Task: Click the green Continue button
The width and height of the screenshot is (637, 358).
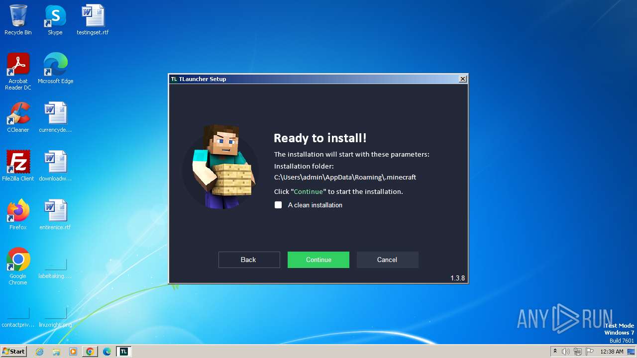Action: tap(318, 260)
